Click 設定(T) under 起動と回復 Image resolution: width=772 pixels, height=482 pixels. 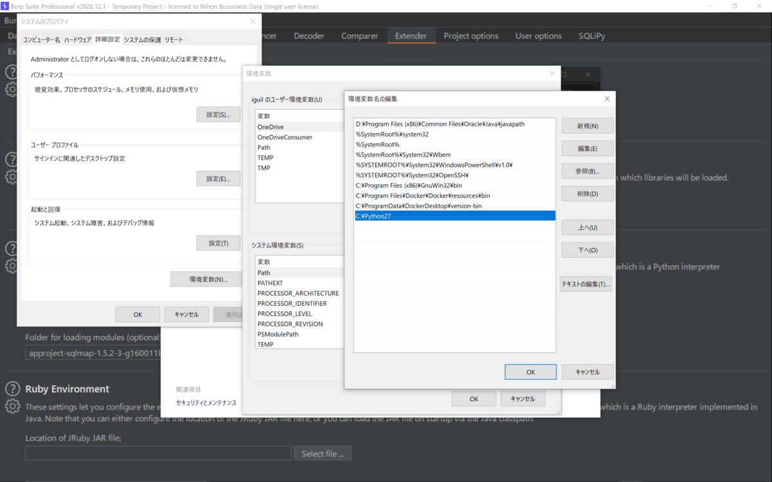(x=218, y=243)
